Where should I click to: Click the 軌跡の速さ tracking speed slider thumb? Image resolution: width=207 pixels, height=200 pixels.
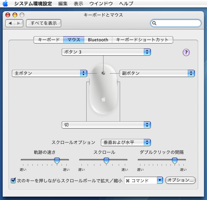57,161
